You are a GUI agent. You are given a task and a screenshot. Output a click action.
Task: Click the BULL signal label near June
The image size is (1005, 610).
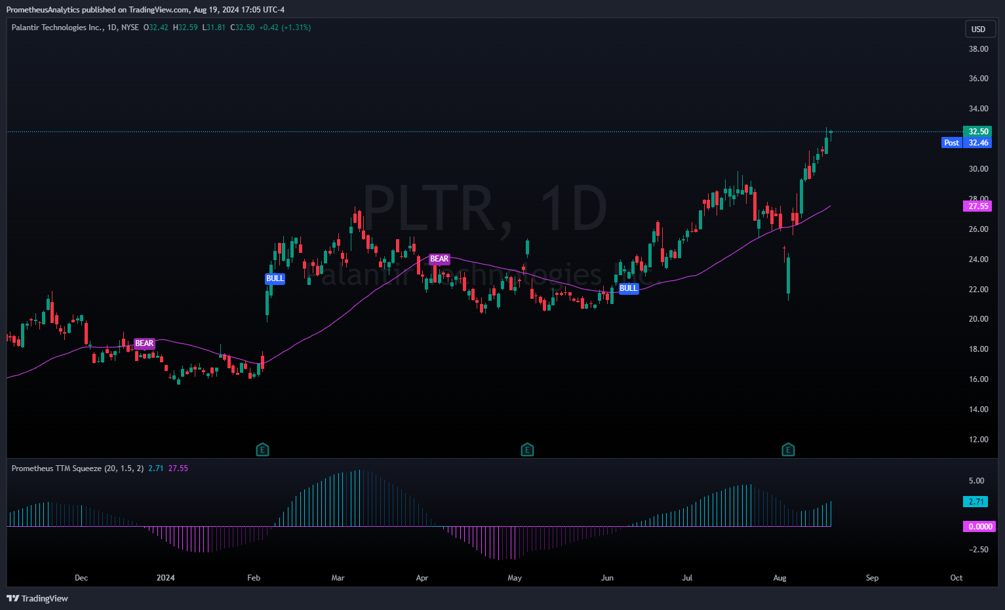[x=629, y=288]
